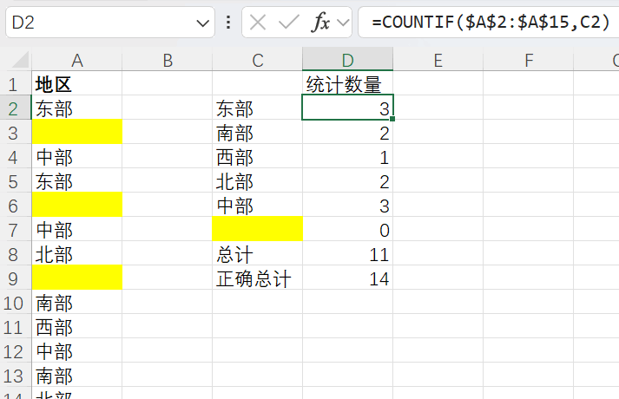This screenshot has width=619, height=399.
Task: Click cell C4 containing 西部
Action: pos(257,156)
